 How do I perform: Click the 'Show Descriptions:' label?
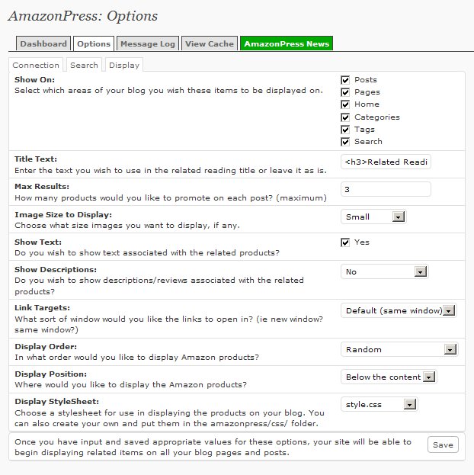[x=56, y=270]
